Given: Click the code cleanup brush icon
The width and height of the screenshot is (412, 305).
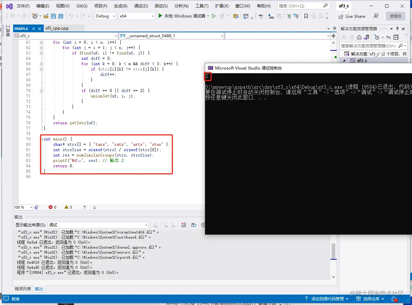Looking at the screenshot, I should (36, 207).
